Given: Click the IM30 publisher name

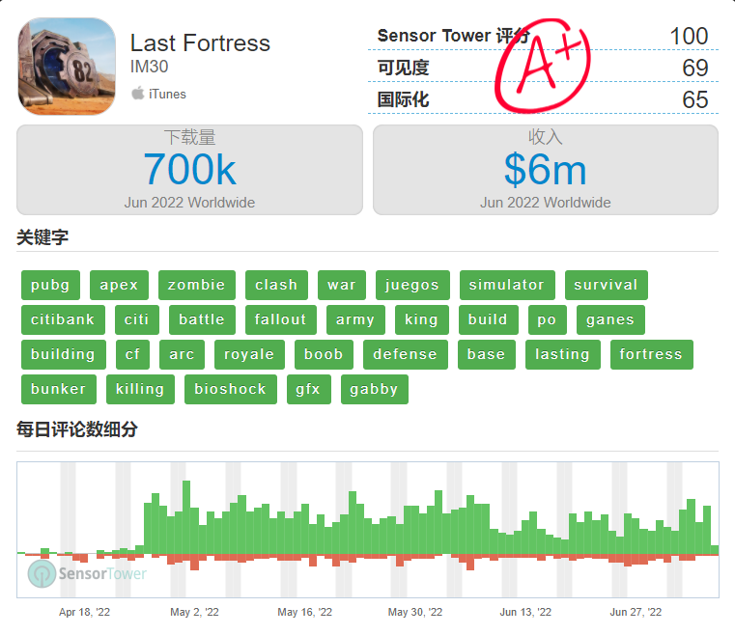Looking at the screenshot, I should (149, 67).
